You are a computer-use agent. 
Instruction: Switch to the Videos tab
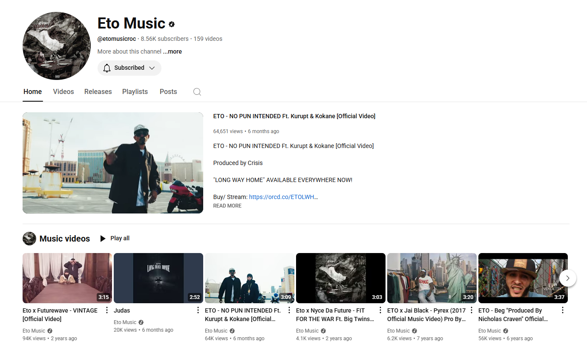(x=63, y=92)
